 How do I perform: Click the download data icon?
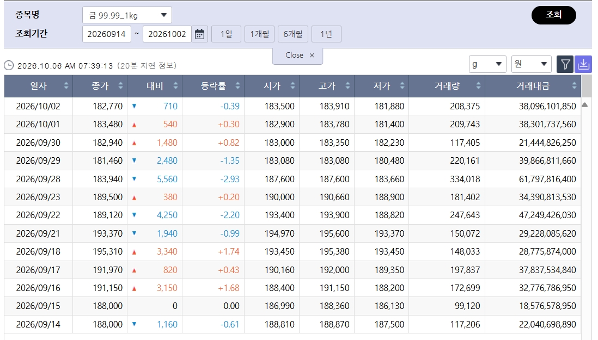pos(583,64)
